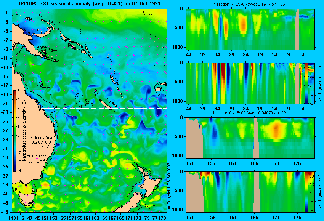Click the 171 longitude tick on bottom section plot
The height and width of the screenshot is (221, 324).
tap(276, 218)
